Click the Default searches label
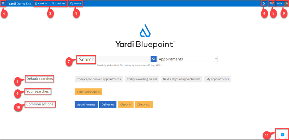 pos(40,79)
